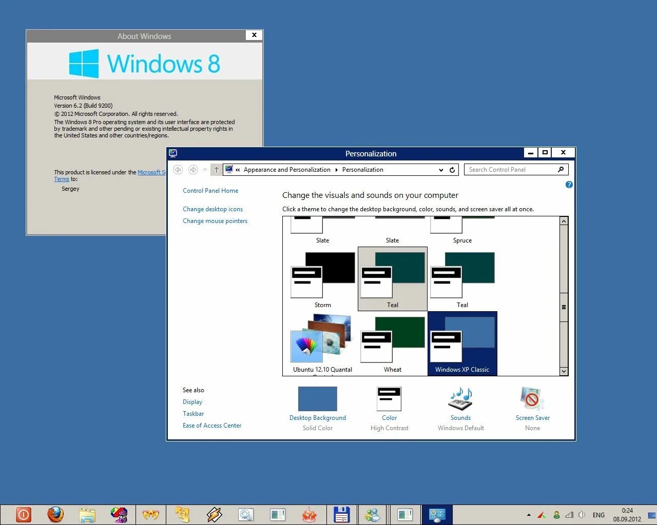Click Change mouse pointers link
This screenshot has width=657, height=525.
tap(215, 221)
